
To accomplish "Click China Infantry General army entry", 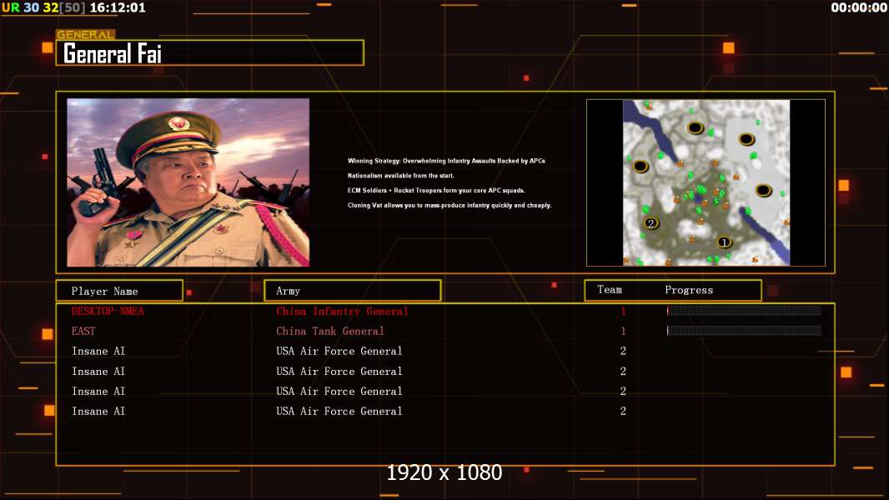I will [342, 311].
